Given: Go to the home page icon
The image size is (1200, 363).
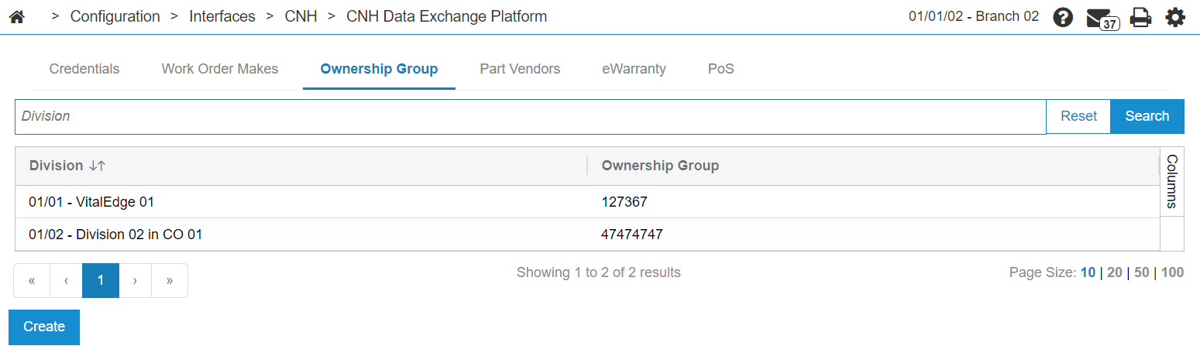Looking at the screenshot, I should 16,16.
